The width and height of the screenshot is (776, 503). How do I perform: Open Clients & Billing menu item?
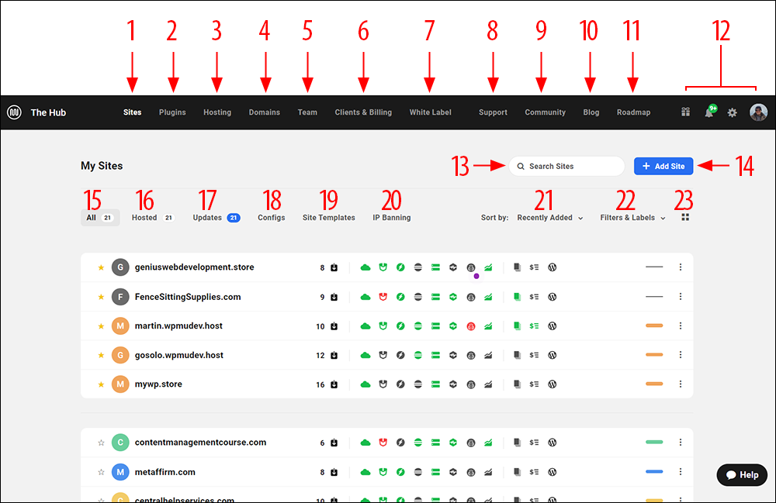[x=363, y=112]
